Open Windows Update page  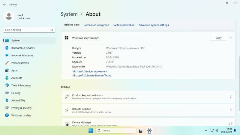tap(29, 115)
